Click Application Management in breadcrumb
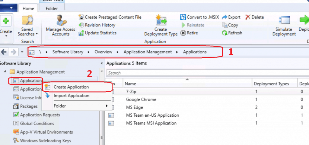The width and height of the screenshot is (309, 145). click(148, 52)
